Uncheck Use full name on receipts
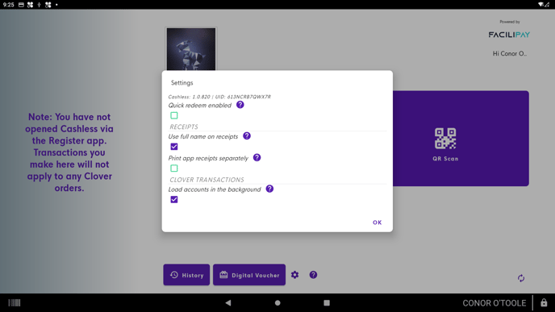 click(x=174, y=147)
